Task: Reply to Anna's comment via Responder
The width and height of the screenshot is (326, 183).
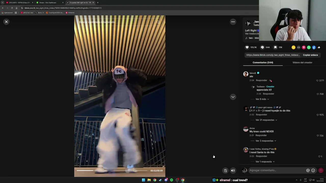Action: point(261,135)
